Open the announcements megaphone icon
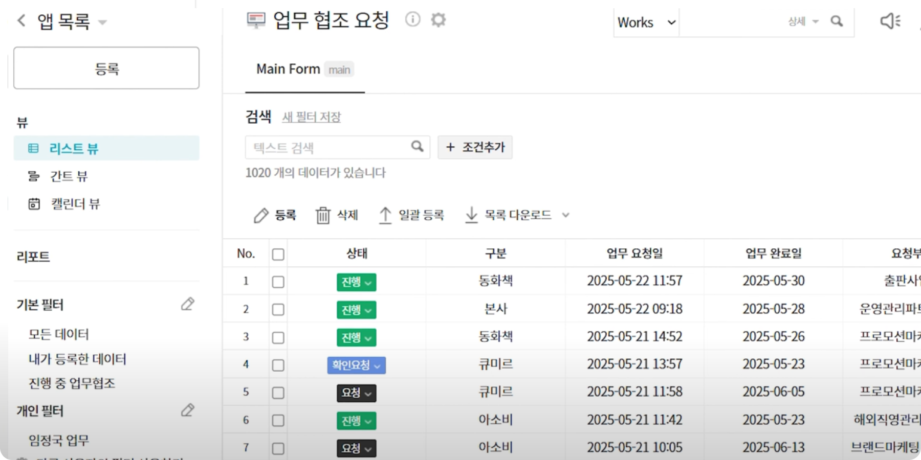This screenshot has width=921, height=460. [890, 21]
